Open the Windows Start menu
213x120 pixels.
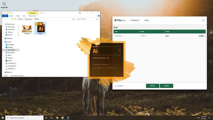click(3, 118)
